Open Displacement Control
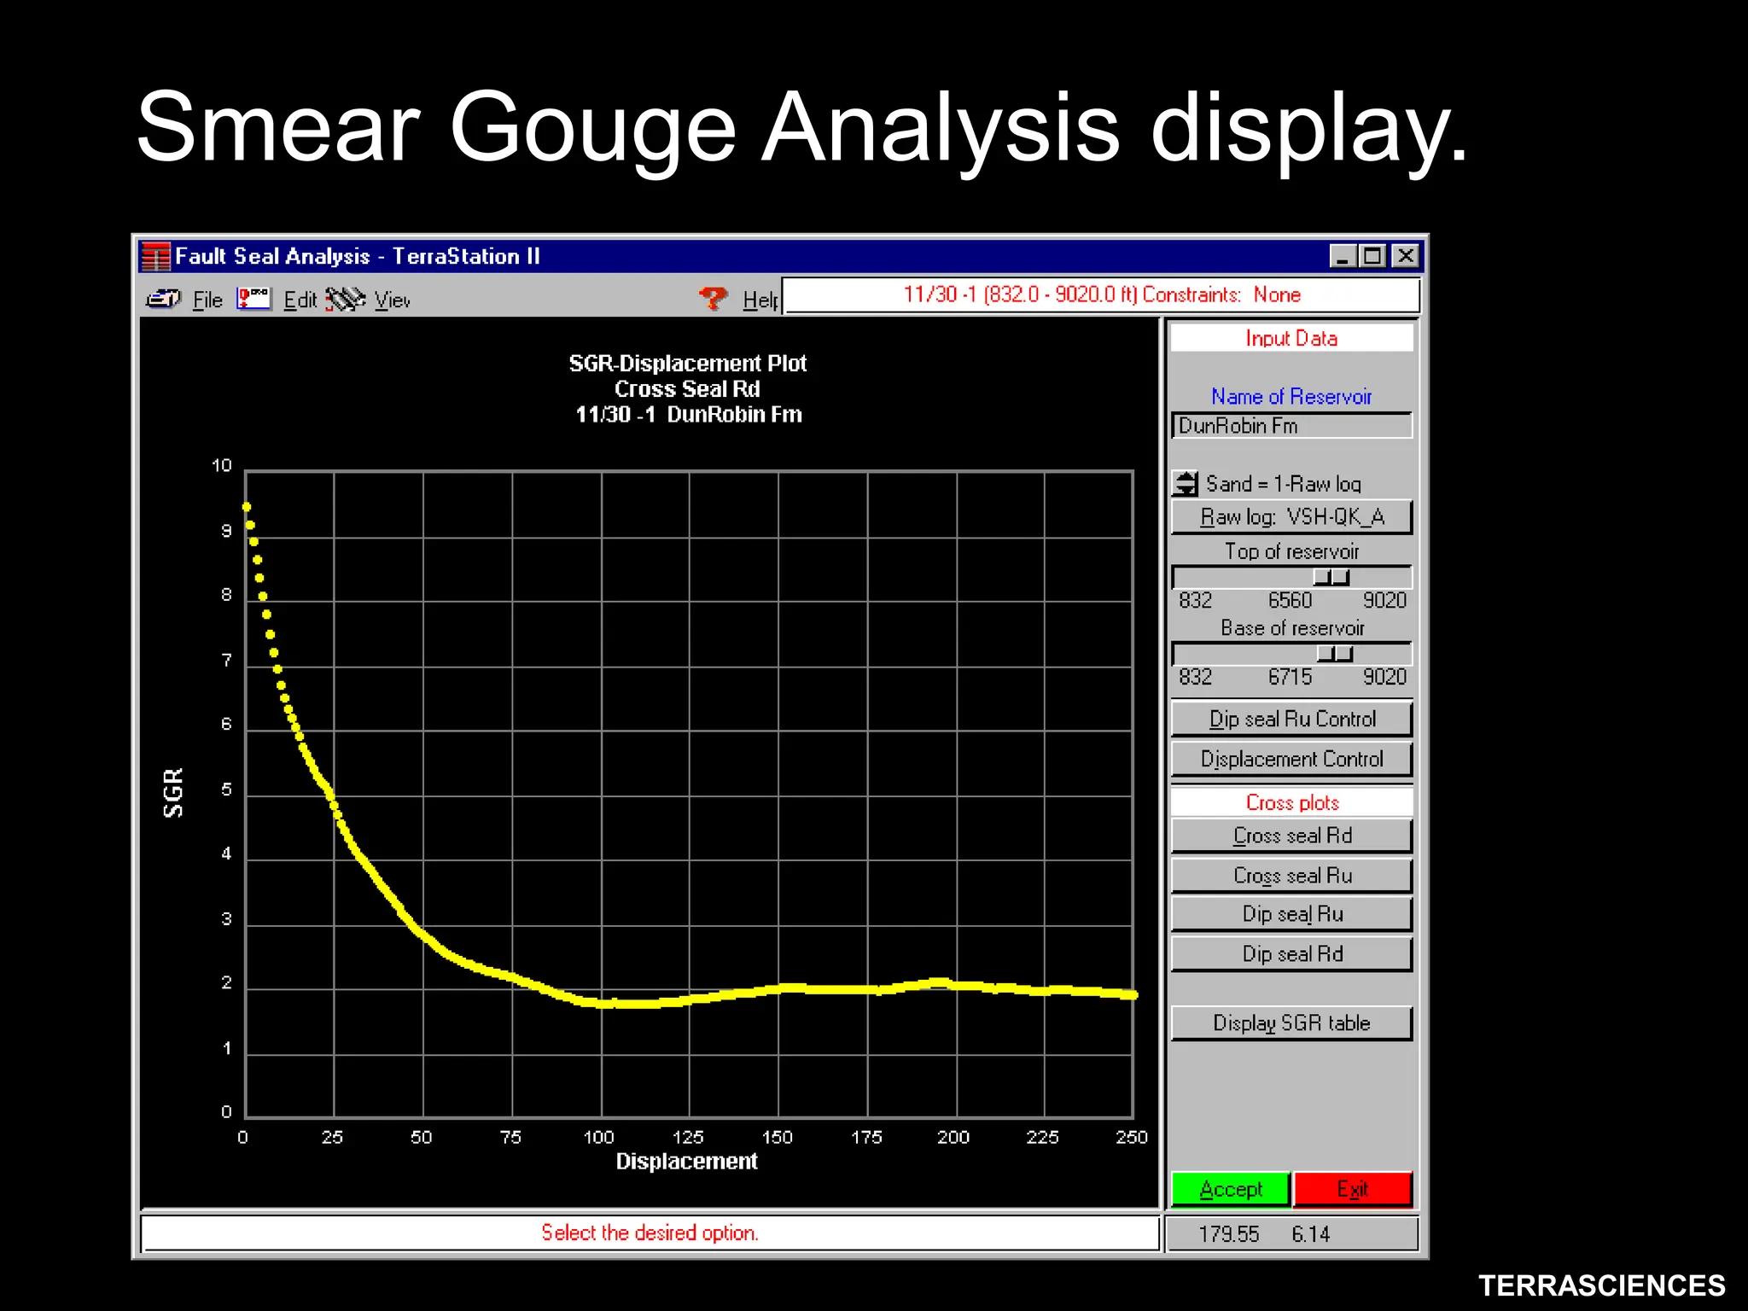The height and width of the screenshot is (1311, 1748). (x=1292, y=760)
